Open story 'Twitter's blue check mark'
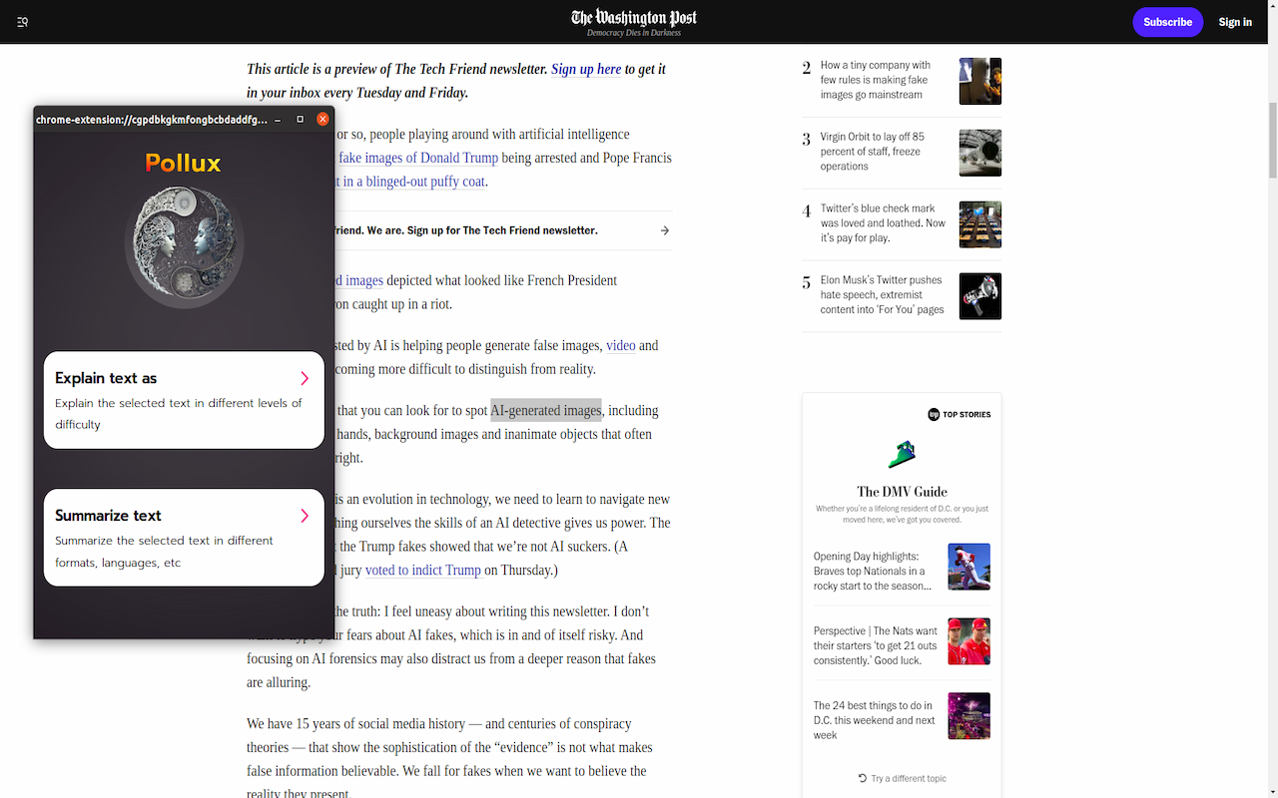 pyautogui.click(x=883, y=223)
